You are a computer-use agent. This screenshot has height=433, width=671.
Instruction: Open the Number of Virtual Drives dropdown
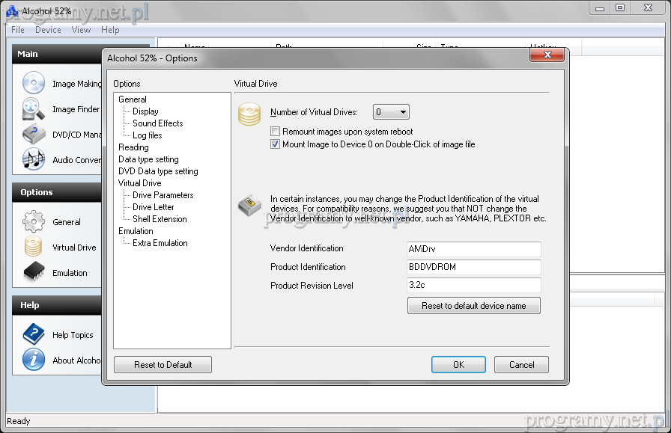pyautogui.click(x=392, y=112)
